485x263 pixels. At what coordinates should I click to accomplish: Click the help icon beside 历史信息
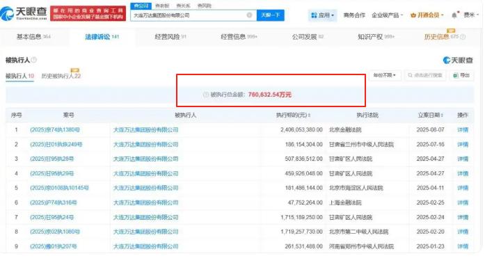coord(463,37)
